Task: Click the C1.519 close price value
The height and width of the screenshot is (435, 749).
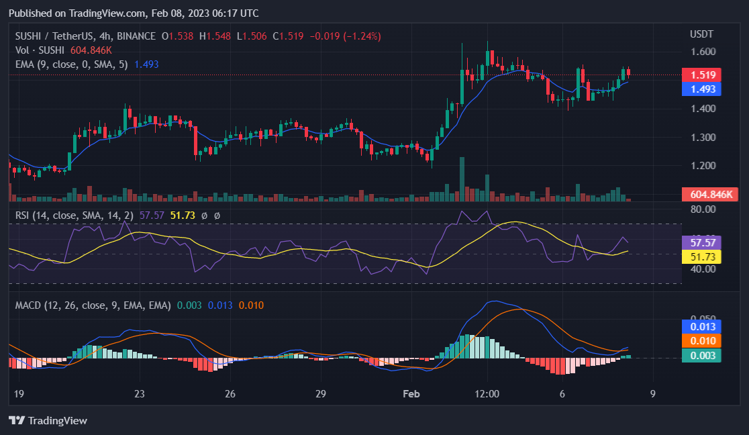Action: (288, 36)
